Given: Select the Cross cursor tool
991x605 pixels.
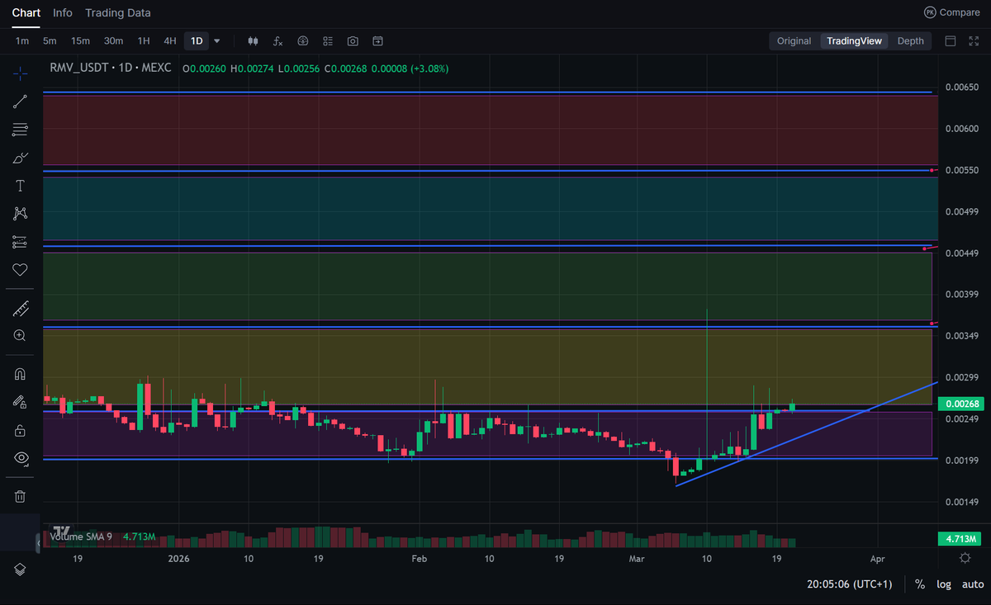Looking at the screenshot, I should pos(19,73).
